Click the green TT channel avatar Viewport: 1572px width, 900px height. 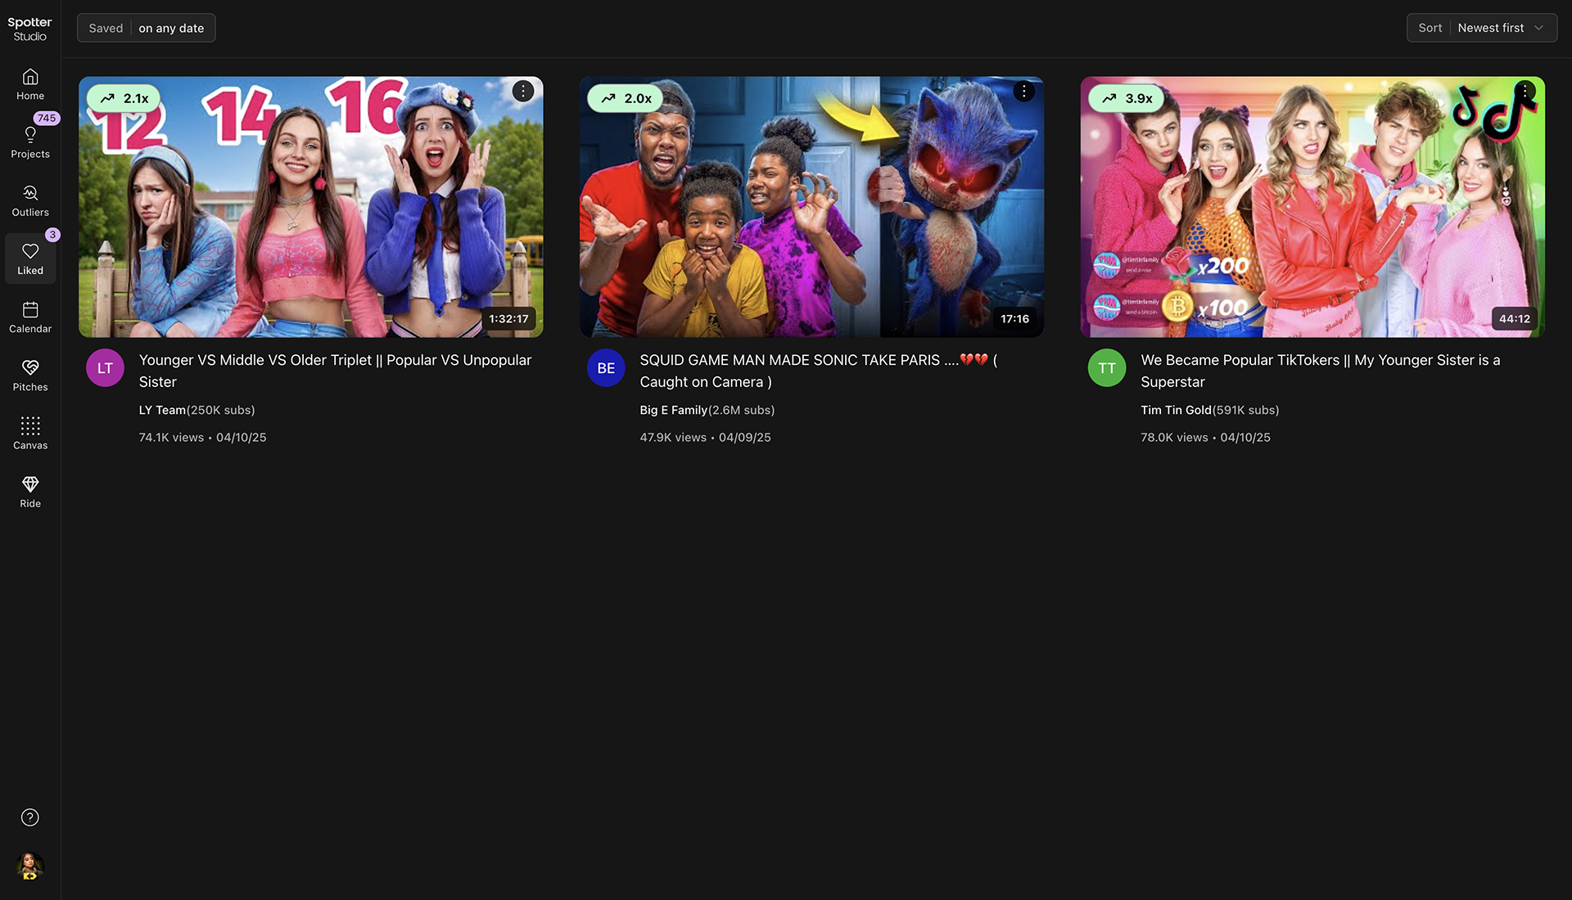(1106, 368)
